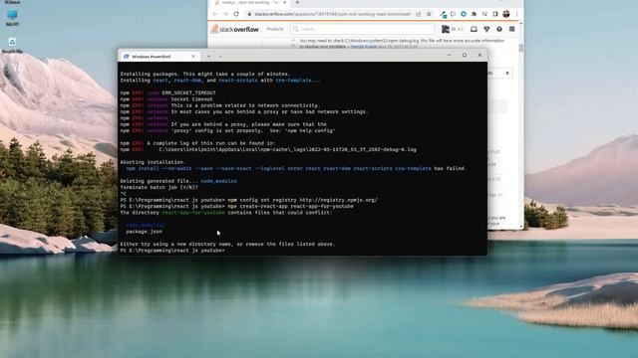Open the Stack Overflow user profile avatar
The width and height of the screenshot is (638, 358).
pyautogui.click(x=446, y=29)
